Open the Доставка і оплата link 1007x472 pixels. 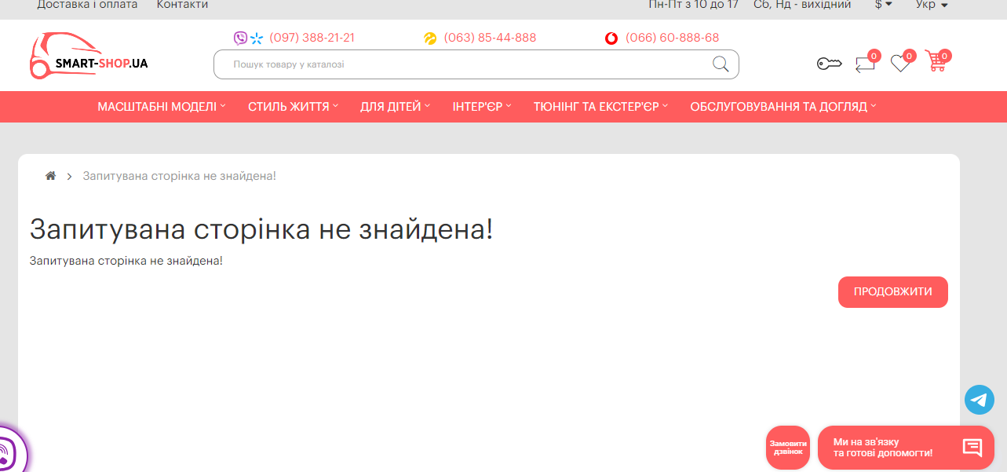tap(87, 5)
